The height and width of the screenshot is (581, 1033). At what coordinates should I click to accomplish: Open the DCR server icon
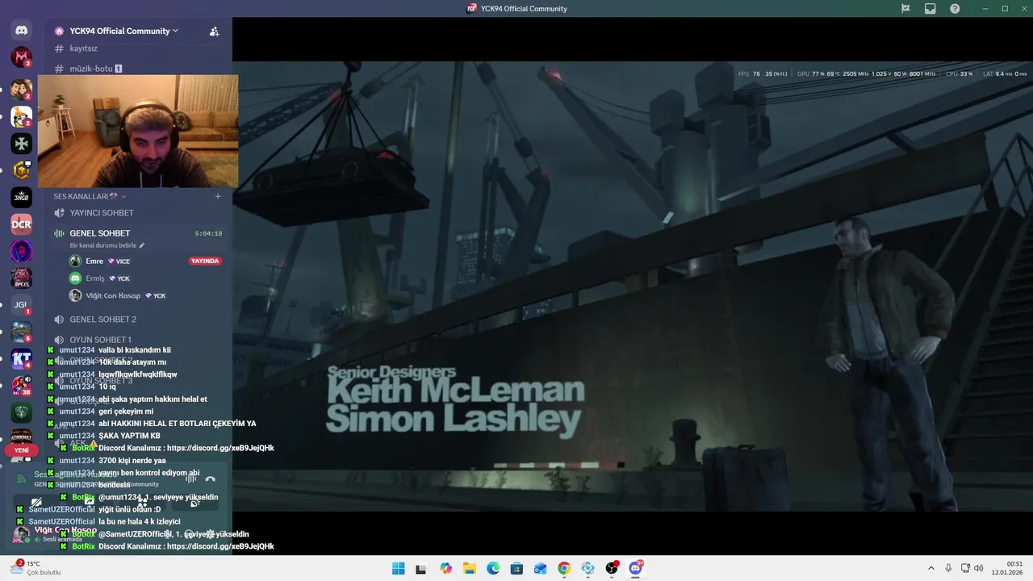pos(21,224)
